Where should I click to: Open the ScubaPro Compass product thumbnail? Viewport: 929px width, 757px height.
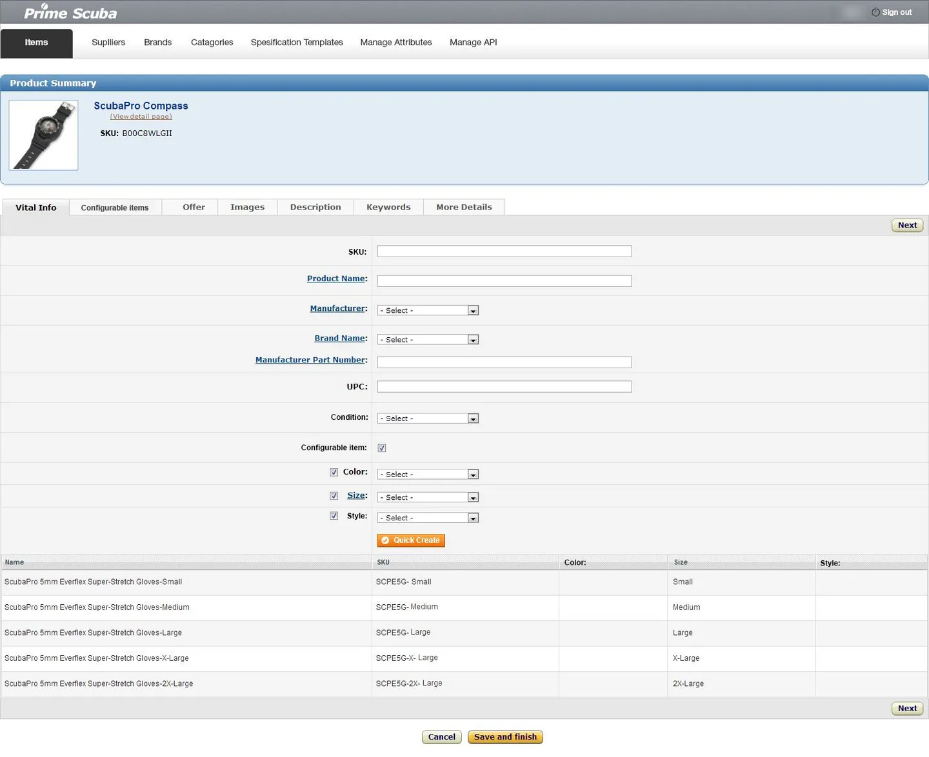(43, 135)
